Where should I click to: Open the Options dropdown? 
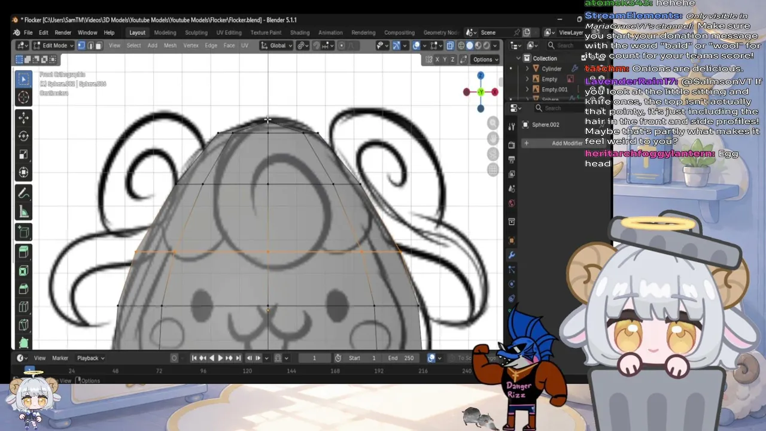point(485,59)
